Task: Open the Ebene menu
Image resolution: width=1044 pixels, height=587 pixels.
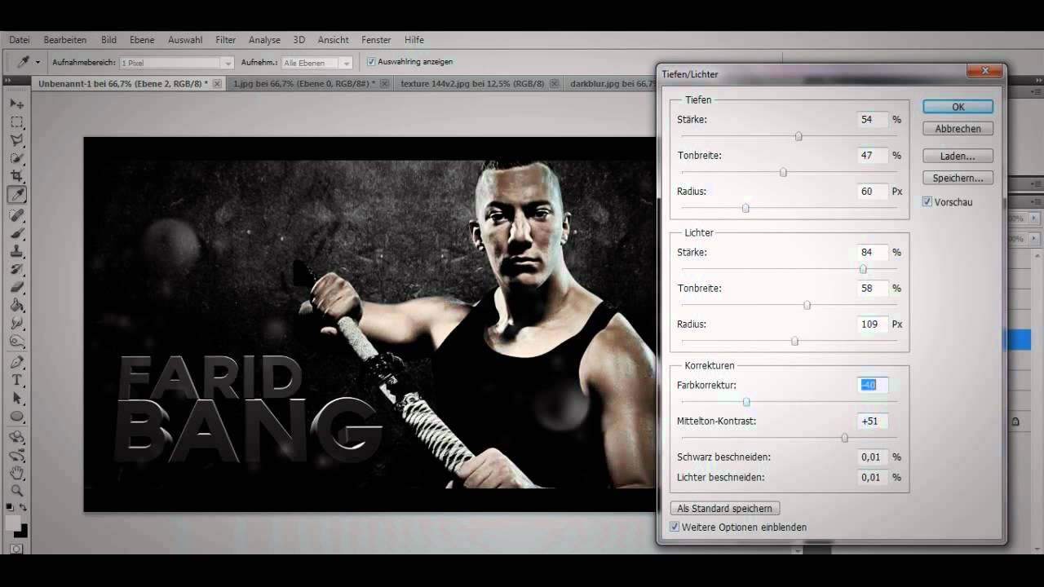Action: tap(142, 40)
